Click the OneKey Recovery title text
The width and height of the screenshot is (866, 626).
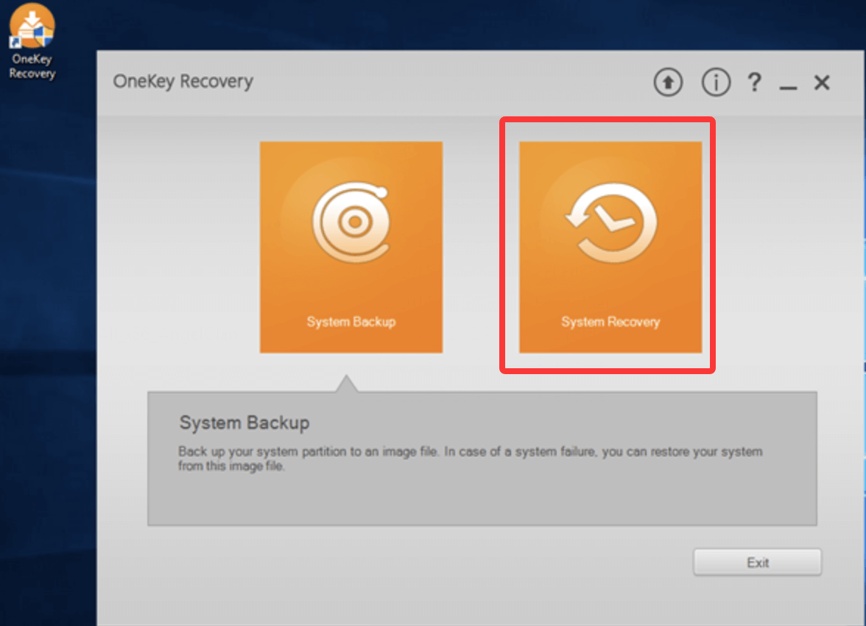point(183,82)
